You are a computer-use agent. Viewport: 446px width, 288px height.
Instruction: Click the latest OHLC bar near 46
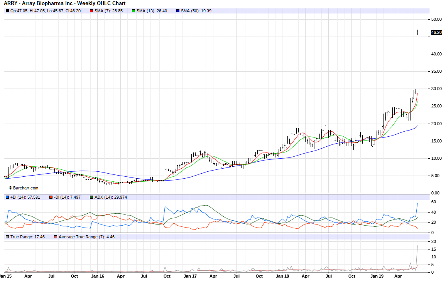tap(418, 32)
